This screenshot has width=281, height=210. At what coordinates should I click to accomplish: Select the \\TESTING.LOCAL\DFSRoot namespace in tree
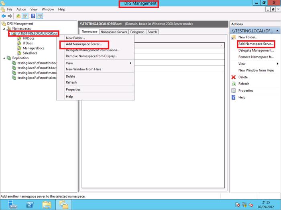(x=37, y=33)
